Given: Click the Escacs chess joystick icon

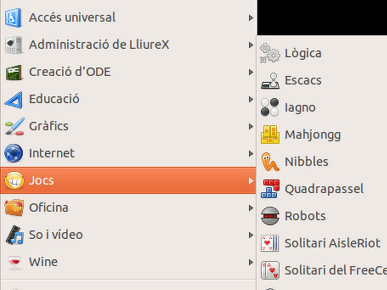Looking at the screenshot, I should click(x=270, y=80).
